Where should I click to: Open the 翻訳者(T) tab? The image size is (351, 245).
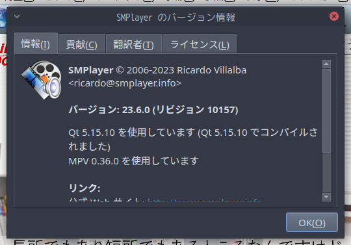point(134,44)
